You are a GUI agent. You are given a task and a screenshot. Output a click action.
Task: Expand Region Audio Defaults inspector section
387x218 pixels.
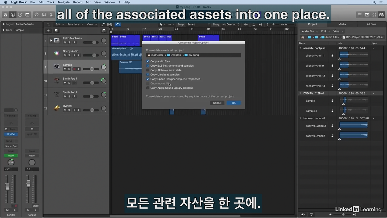click(4, 24)
